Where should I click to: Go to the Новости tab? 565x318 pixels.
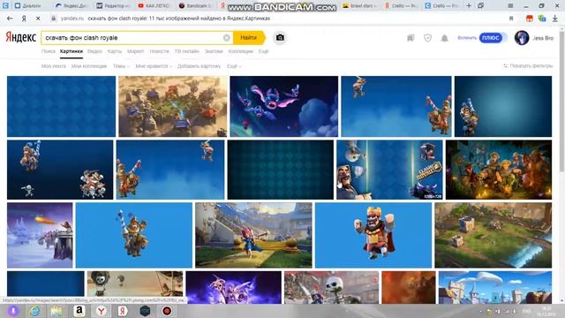(x=159, y=51)
